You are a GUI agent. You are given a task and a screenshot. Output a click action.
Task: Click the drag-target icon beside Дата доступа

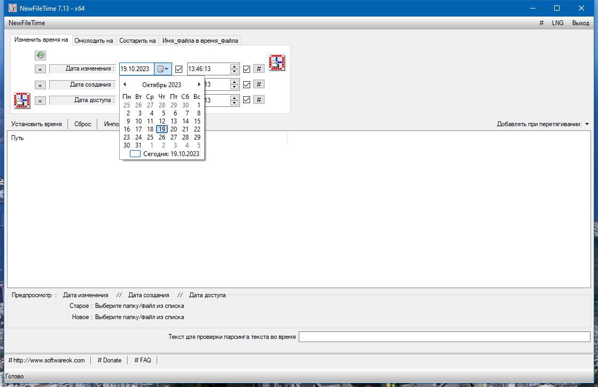[x=22, y=100]
